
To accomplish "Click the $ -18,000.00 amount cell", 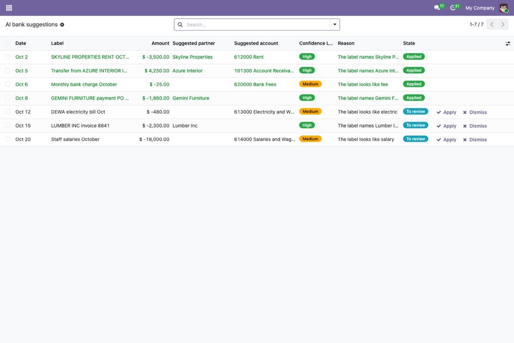I will click(x=154, y=140).
